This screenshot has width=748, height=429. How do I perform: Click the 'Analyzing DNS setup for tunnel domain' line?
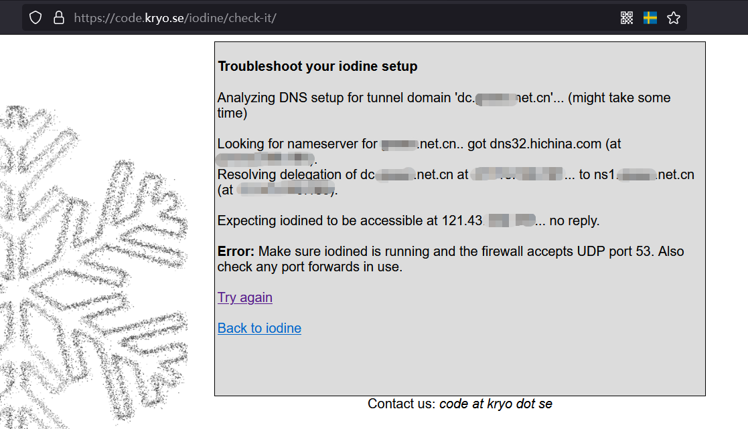444,105
